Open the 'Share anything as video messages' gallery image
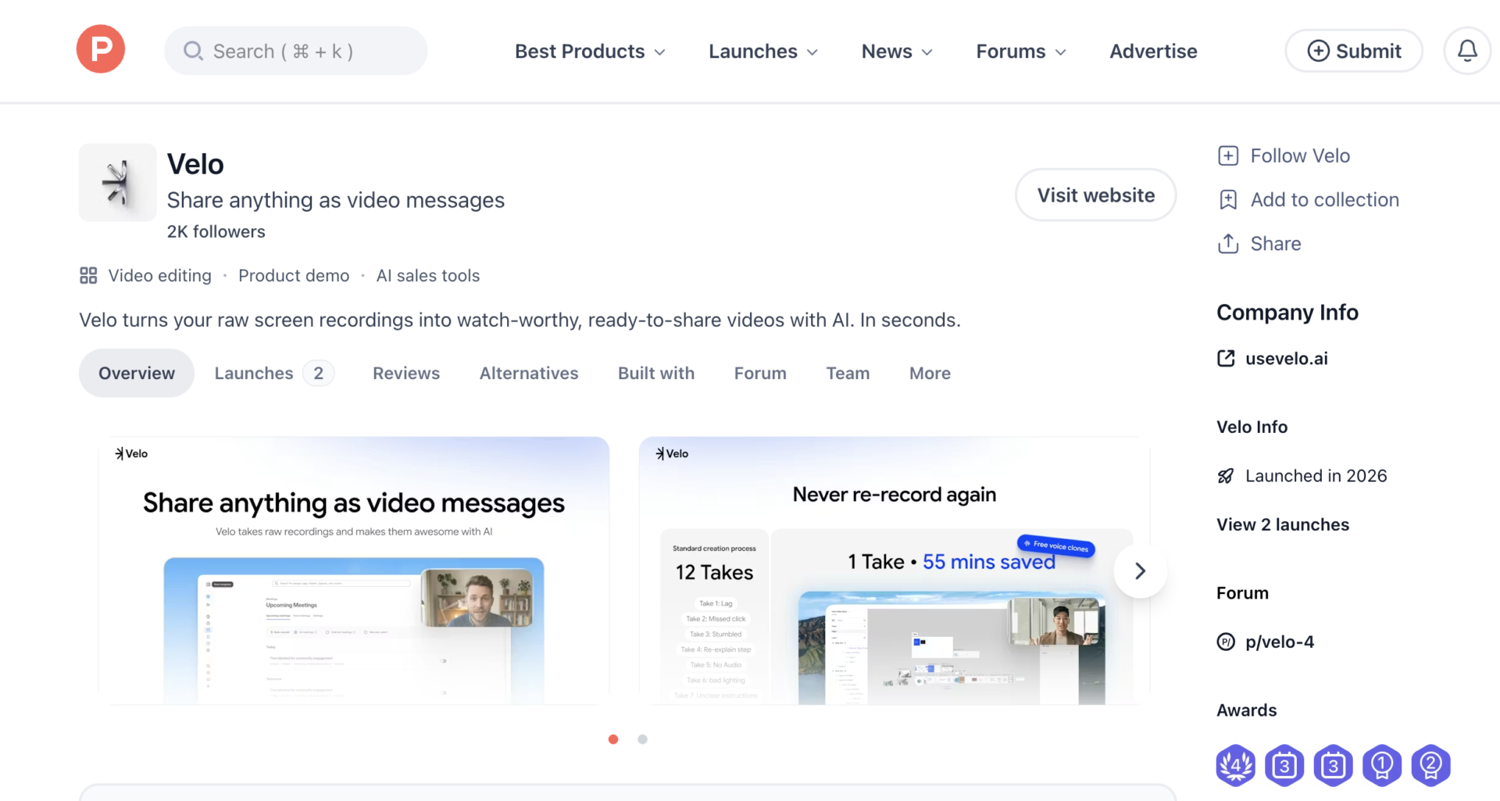The height and width of the screenshot is (801, 1500). tap(354, 570)
